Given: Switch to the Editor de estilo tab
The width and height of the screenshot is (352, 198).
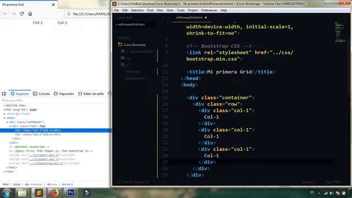Looking at the screenshot, I should (91, 94).
